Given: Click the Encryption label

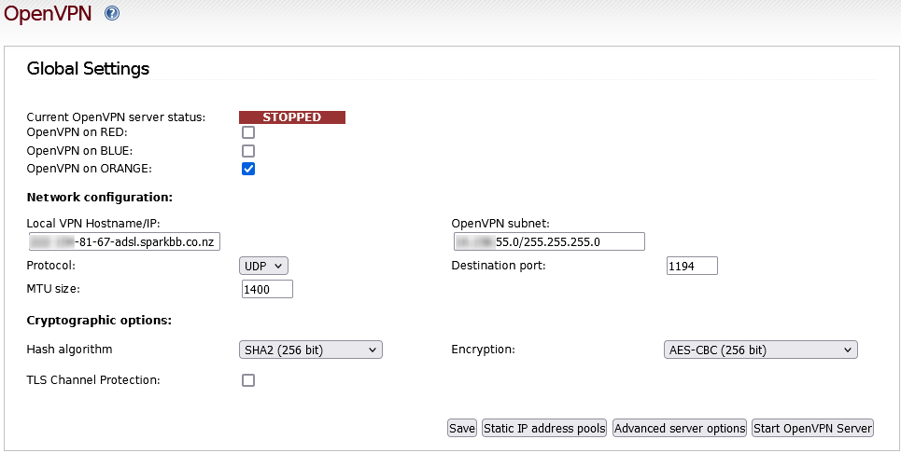Looking at the screenshot, I should (x=484, y=350).
